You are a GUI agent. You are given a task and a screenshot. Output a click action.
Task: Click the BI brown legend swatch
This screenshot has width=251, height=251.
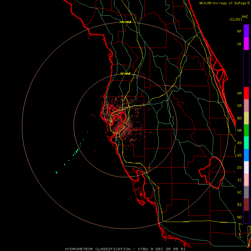tap(246, 205)
